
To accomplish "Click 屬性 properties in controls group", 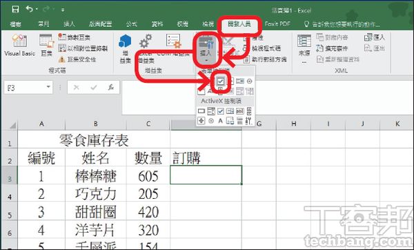I will pos(254,38).
